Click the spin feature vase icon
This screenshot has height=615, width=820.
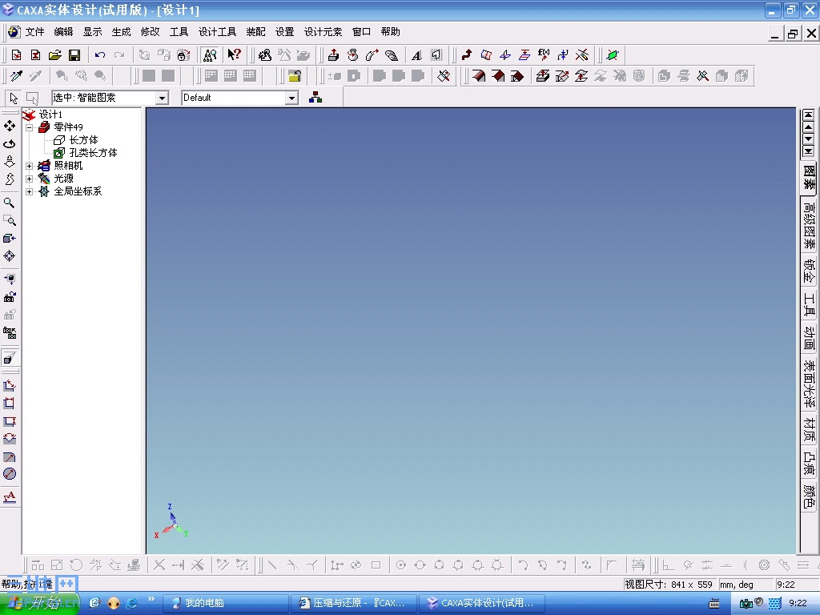point(352,55)
